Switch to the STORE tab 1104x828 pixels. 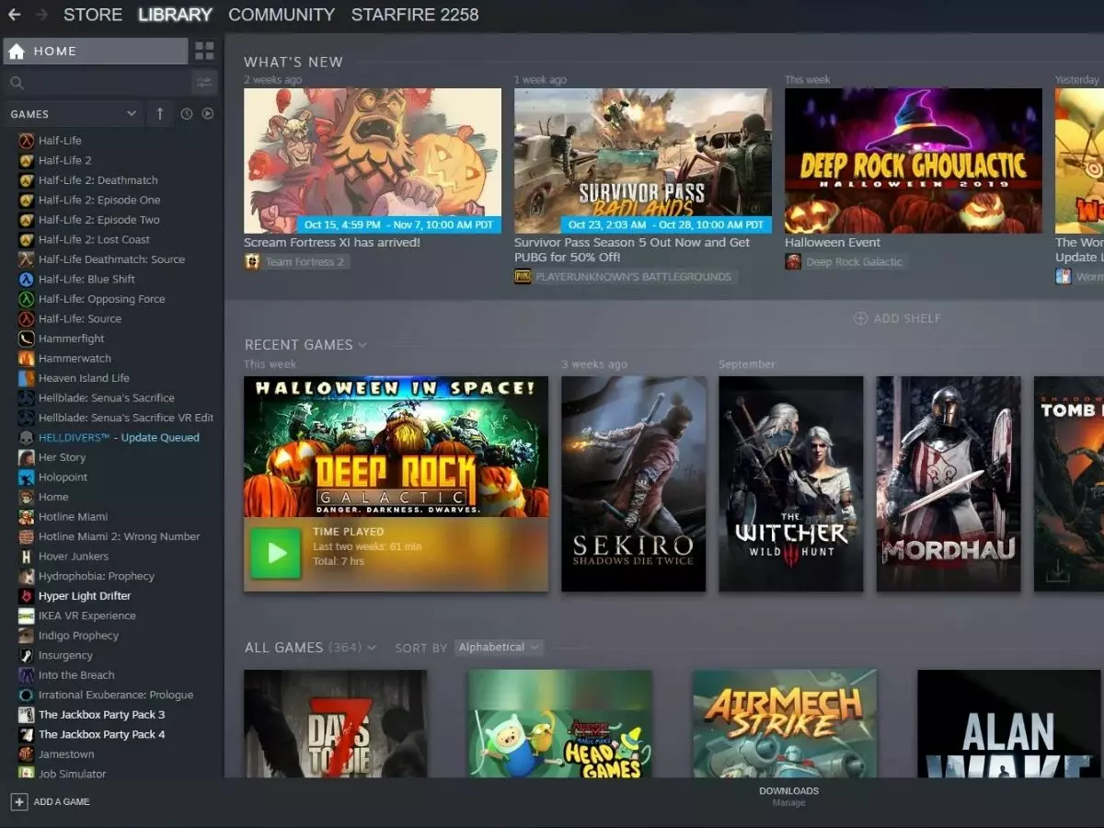[x=92, y=14]
